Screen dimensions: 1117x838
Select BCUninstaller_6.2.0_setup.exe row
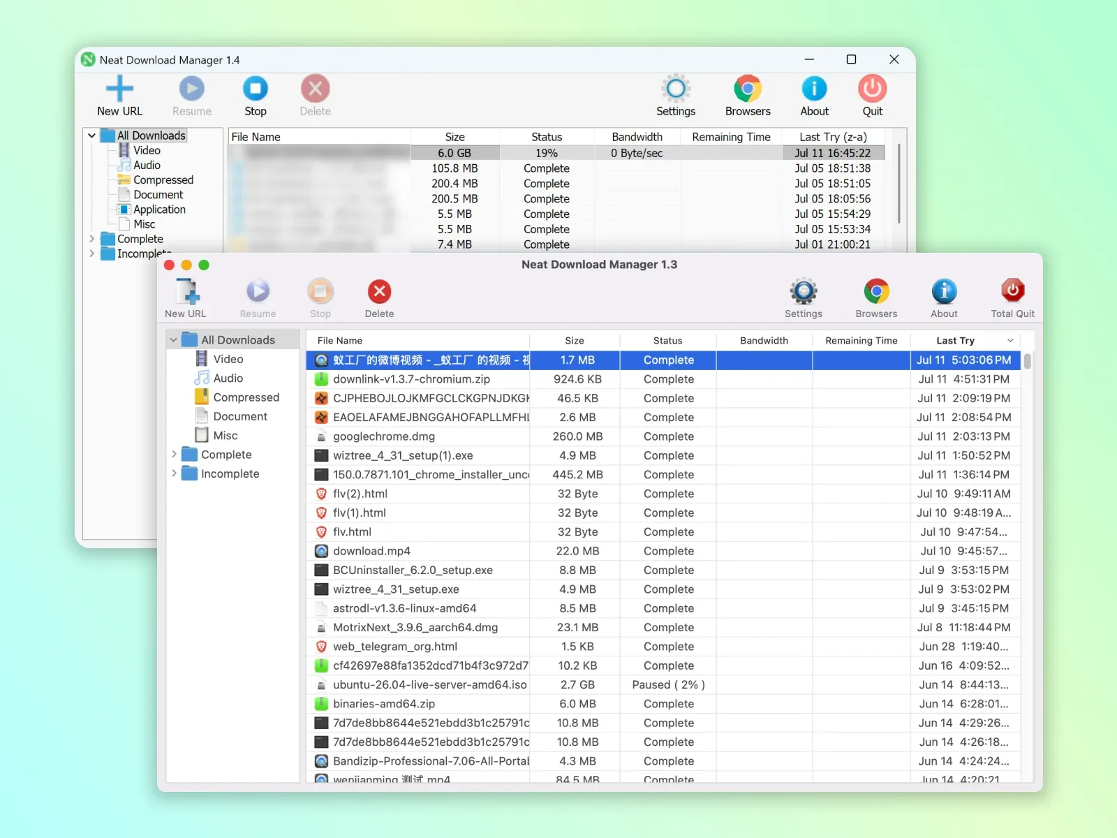(x=663, y=570)
